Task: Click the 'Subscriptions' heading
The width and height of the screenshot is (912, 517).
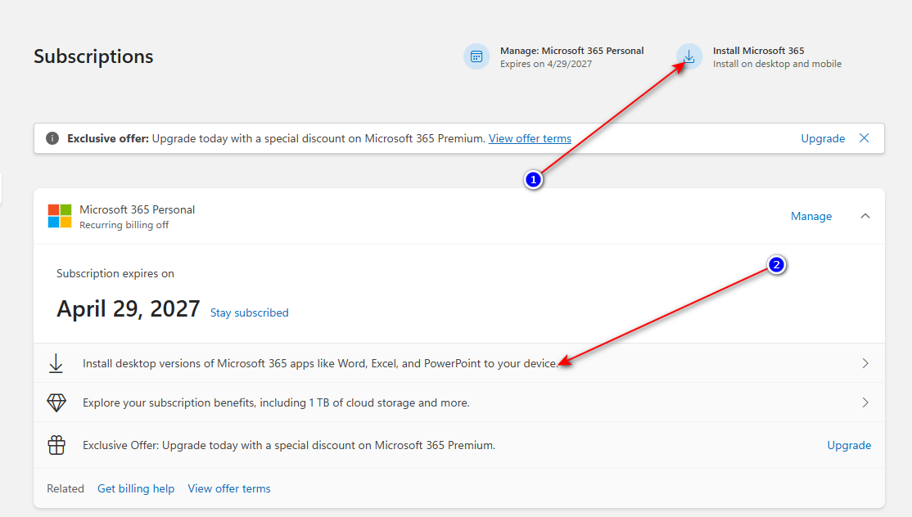Action: click(x=93, y=56)
